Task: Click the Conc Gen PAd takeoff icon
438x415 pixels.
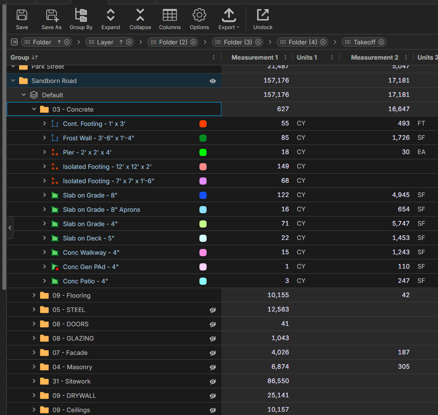Action: click(x=55, y=267)
